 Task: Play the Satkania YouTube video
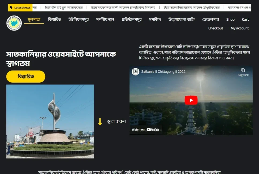pos(191,100)
